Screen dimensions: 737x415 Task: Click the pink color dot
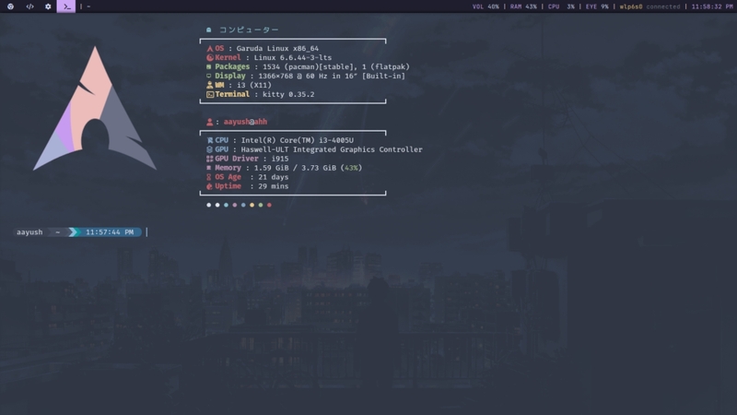pos(235,205)
